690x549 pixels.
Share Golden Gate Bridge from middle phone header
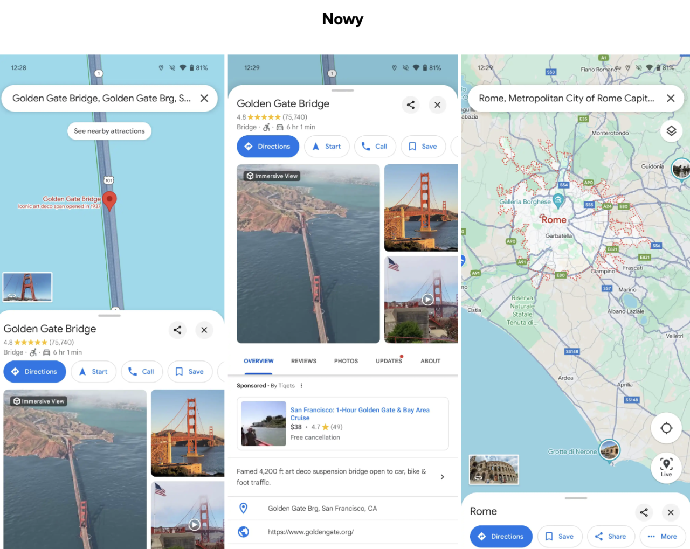coord(411,105)
